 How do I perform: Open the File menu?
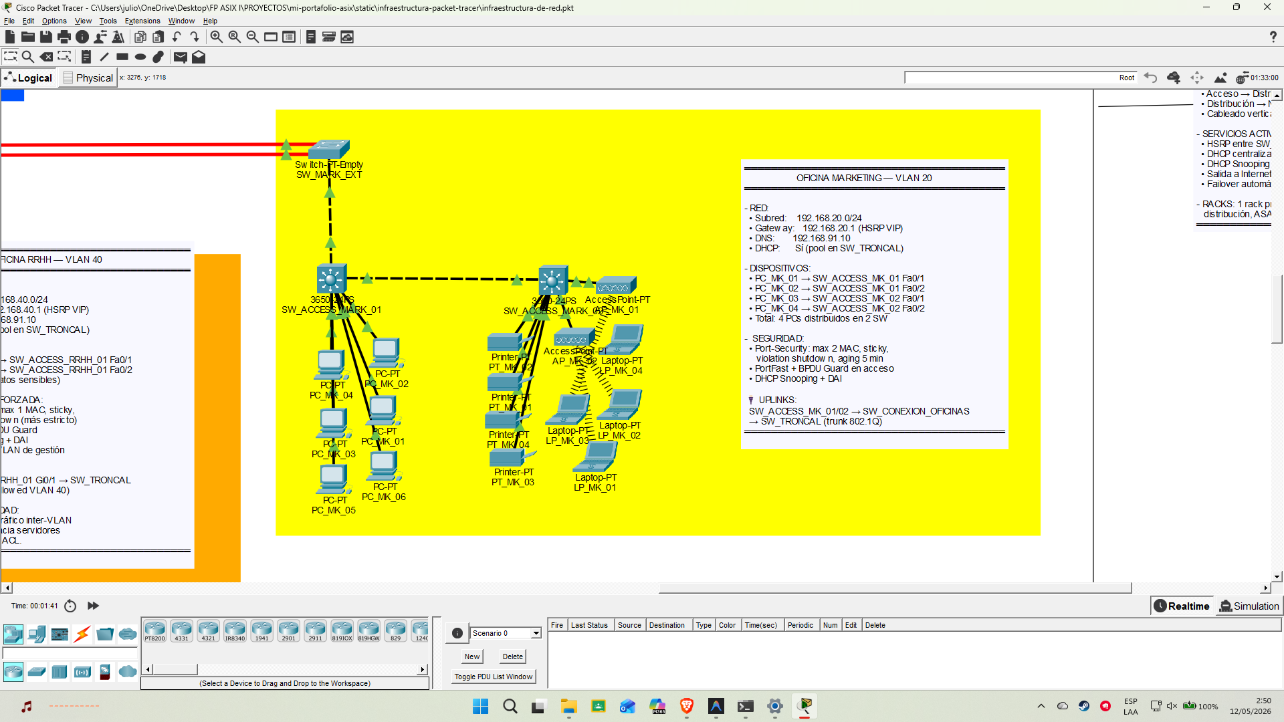click(9, 21)
